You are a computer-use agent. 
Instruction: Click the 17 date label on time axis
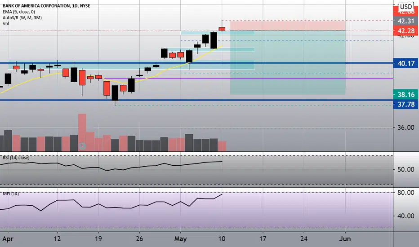(263, 239)
